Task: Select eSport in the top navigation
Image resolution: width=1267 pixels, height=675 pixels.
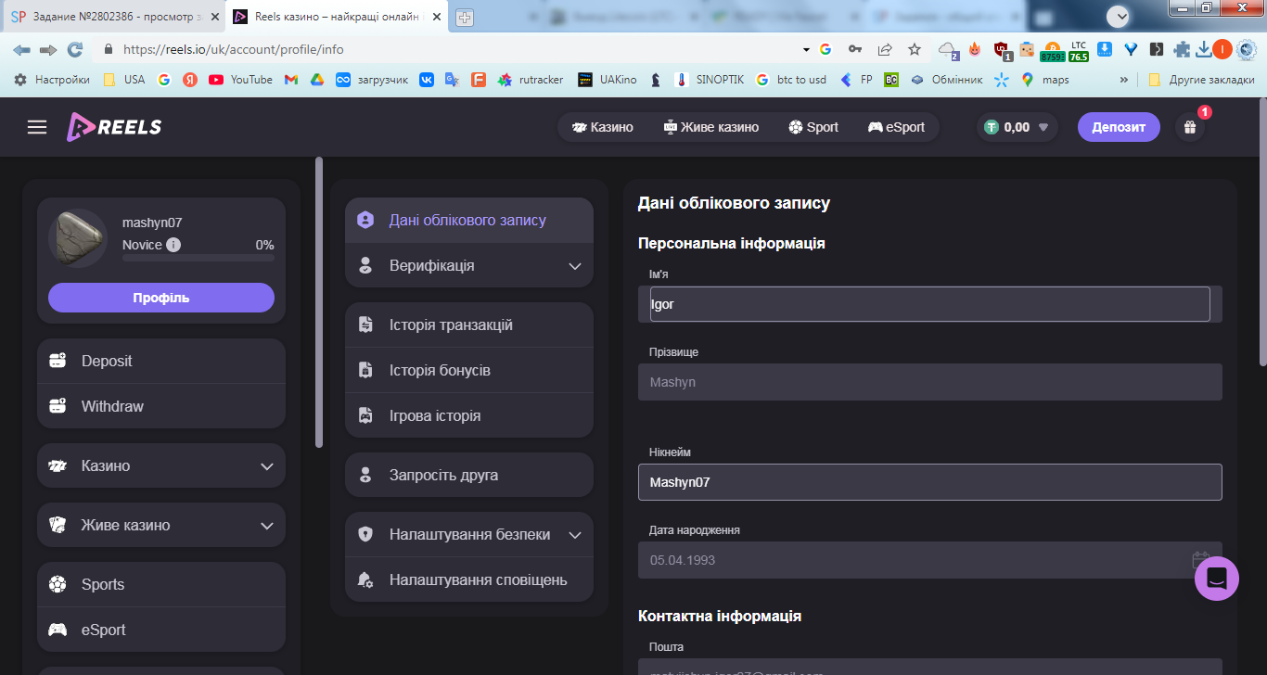Action: (896, 127)
